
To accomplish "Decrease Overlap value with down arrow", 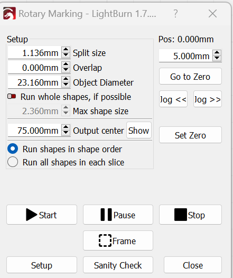I will pyautogui.click(x=66, y=70).
